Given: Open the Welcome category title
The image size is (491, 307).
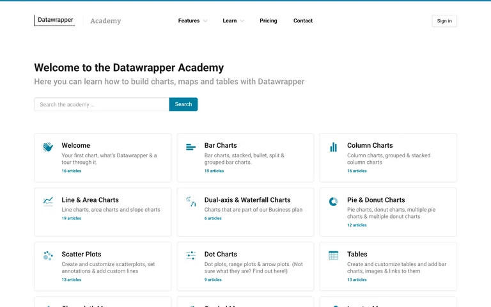Looking at the screenshot, I should 76,145.
